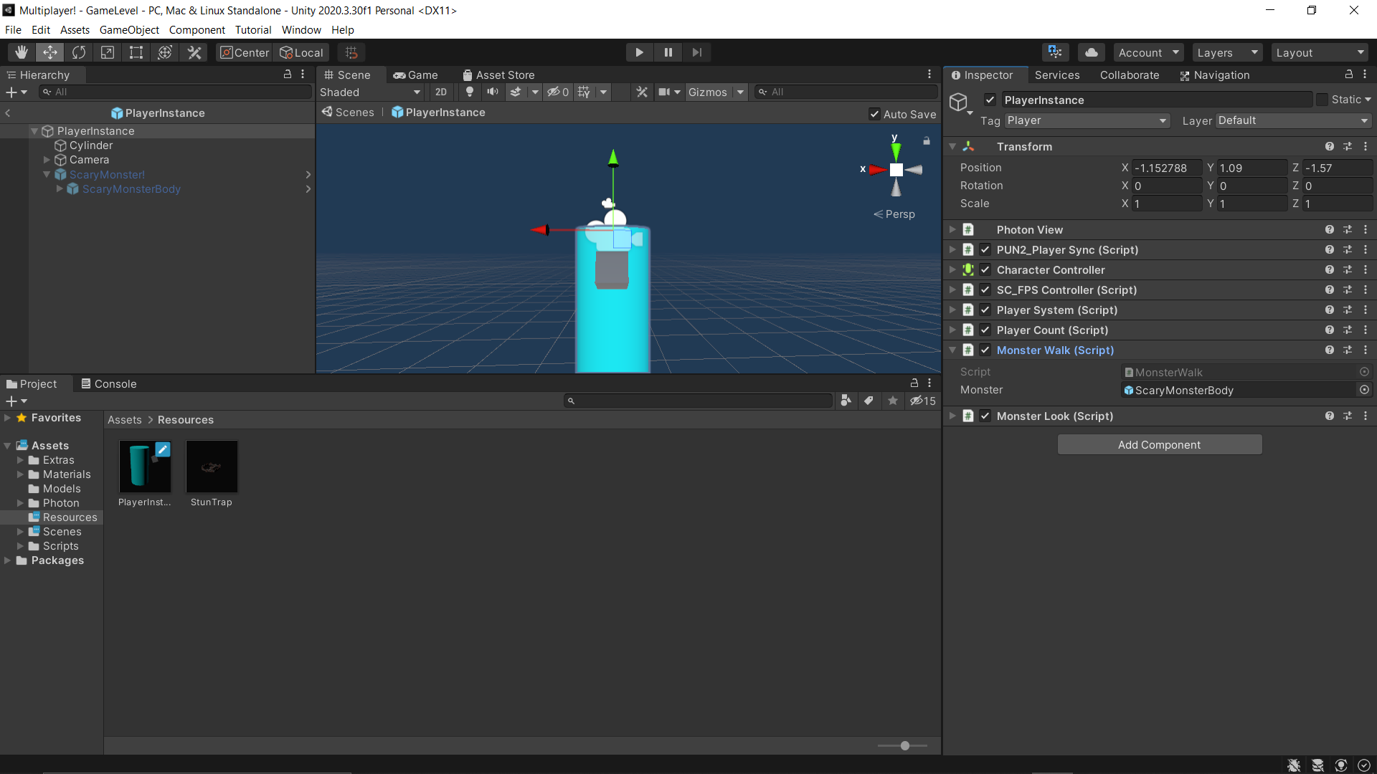The width and height of the screenshot is (1377, 774).
Task: Select the StunTrap prefab thumbnail
Action: coord(212,467)
